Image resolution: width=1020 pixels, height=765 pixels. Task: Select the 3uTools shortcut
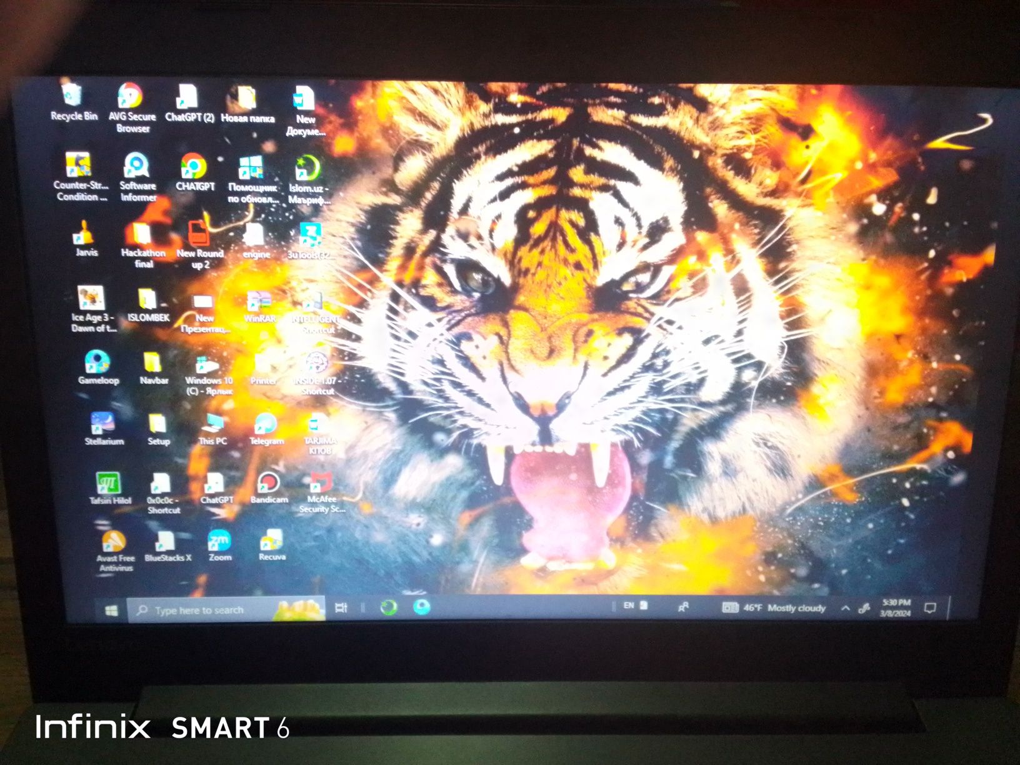coord(311,241)
